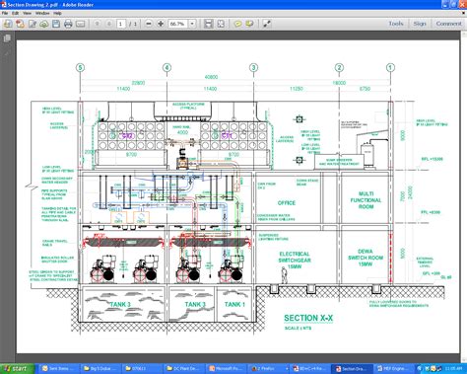Switch to read mode view
467x374 pixels.
[x=267, y=24]
